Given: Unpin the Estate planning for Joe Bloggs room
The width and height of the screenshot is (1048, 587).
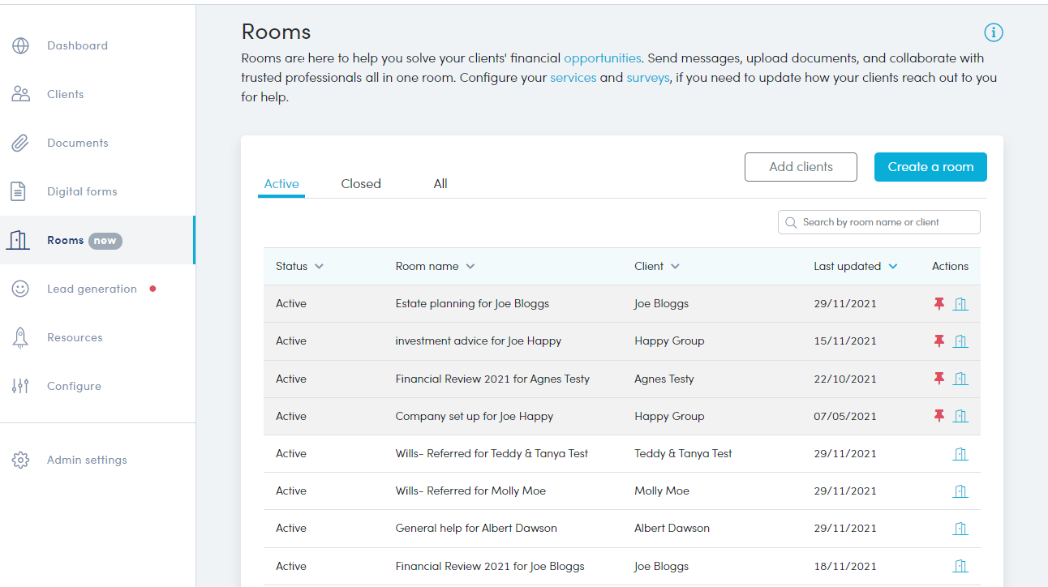Looking at the screenshot, I should point(939,303).
